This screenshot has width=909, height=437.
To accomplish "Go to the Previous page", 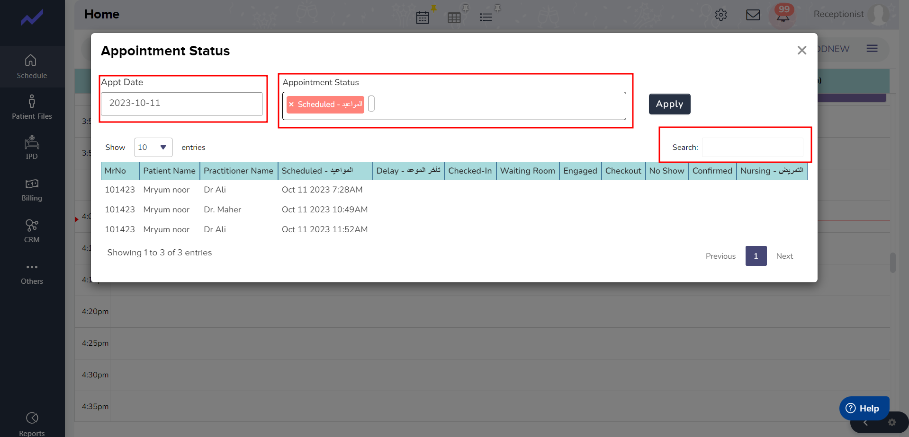I will tap(720, 256).
